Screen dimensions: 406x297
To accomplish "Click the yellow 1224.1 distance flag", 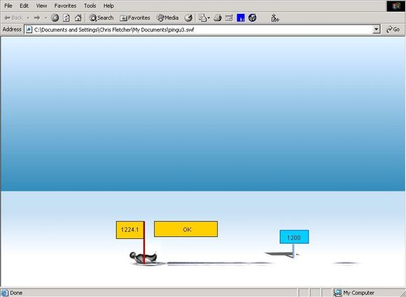I will pos(129,229).
